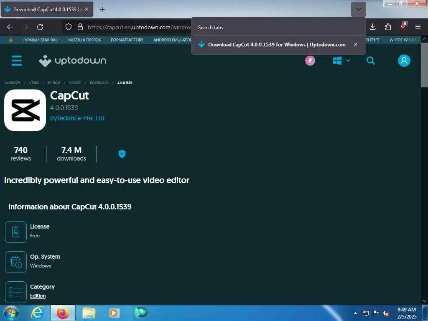Click the padlock site security icon
The width and height of the screenshot is (428, 321).
[x=80, y=27]
